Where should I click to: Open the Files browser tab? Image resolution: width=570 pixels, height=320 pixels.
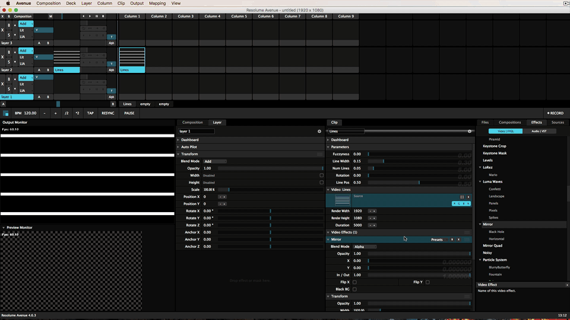pos(485,123)
